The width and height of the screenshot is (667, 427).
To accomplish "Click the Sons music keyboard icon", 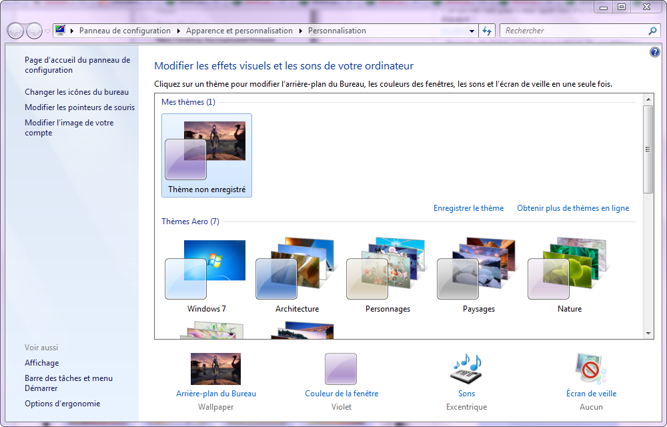I will click(466, 368).
